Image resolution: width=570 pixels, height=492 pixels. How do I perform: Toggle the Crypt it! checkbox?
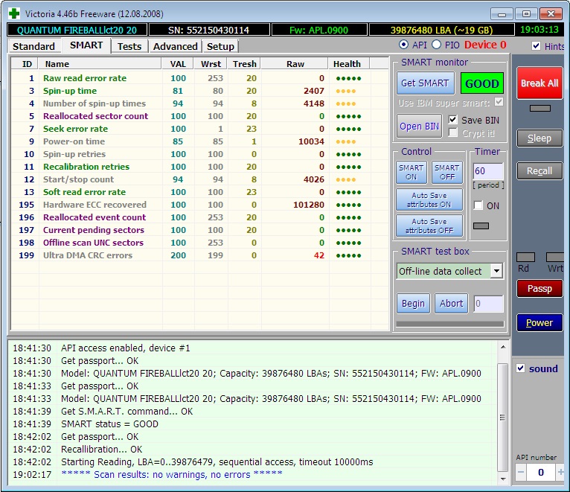pos(452,132)
